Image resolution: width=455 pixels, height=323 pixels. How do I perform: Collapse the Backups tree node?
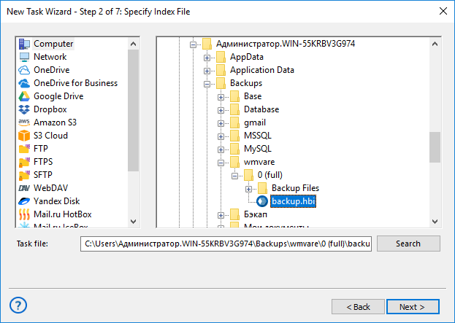[207, 84]
